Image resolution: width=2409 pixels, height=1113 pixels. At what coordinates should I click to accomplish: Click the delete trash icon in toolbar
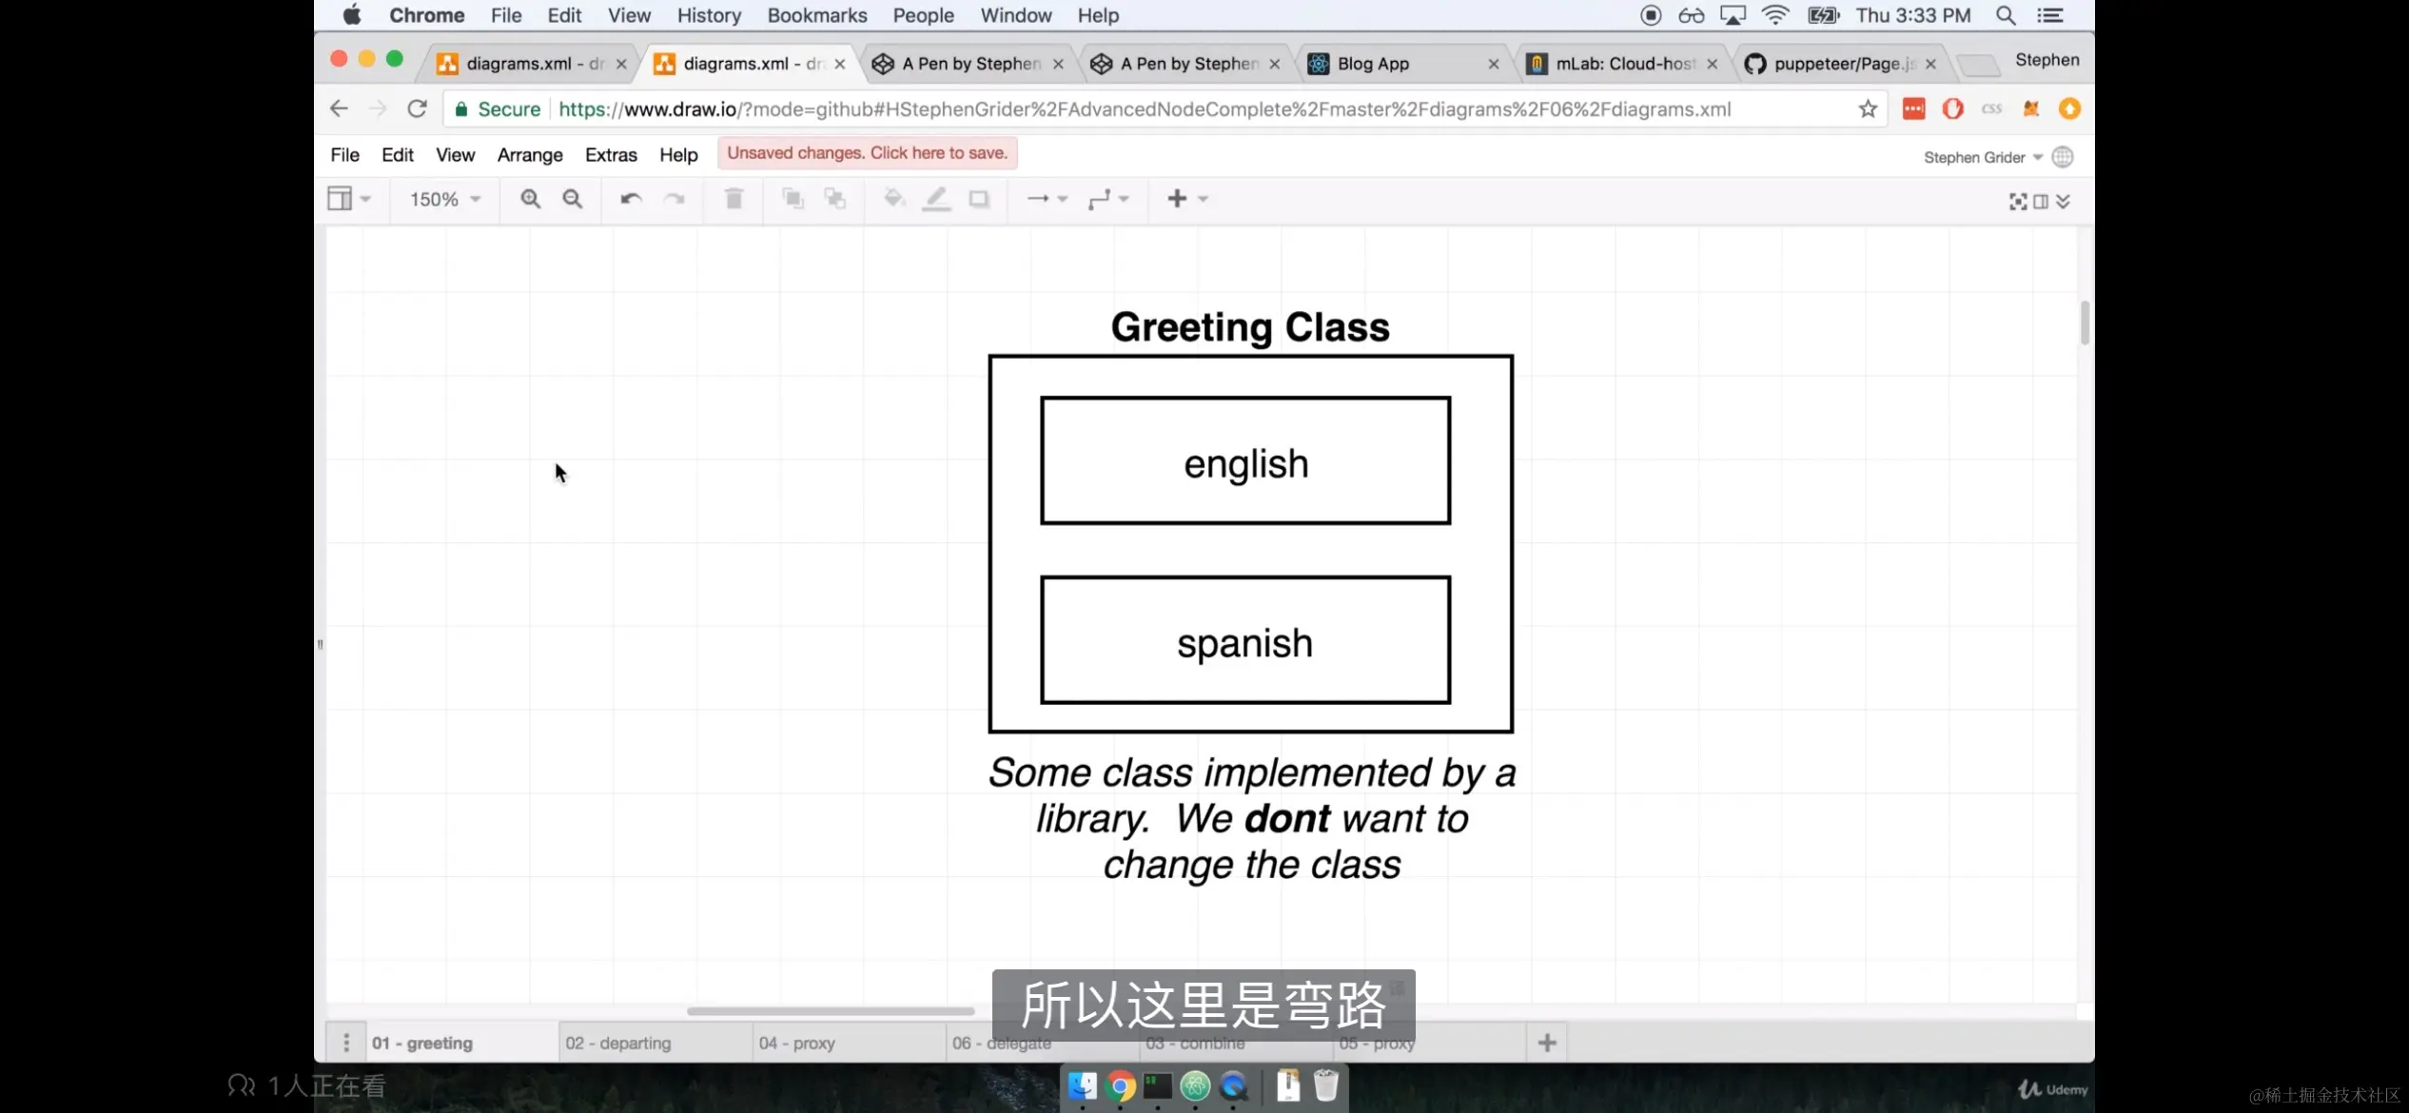(734, 199)
